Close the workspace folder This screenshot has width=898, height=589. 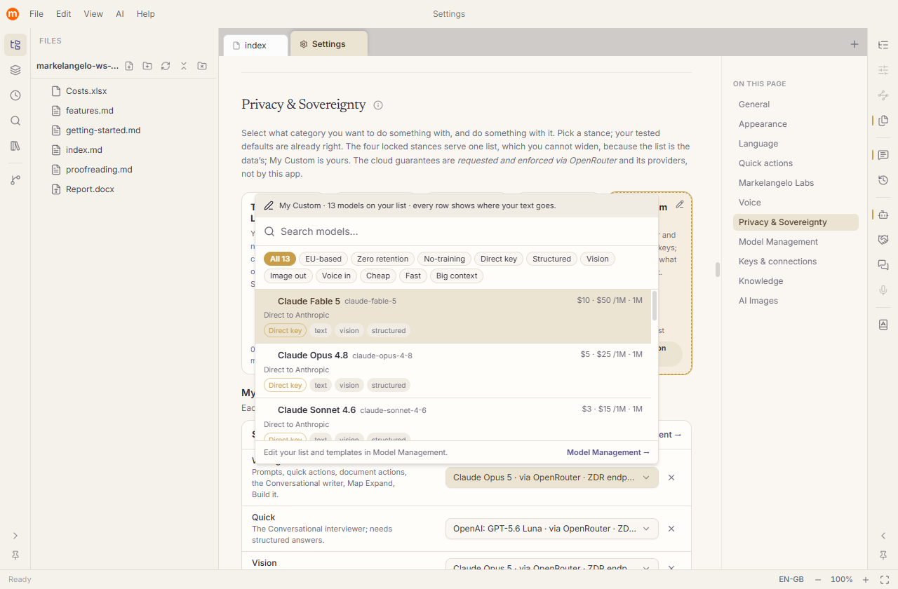(x=202, y=66)
